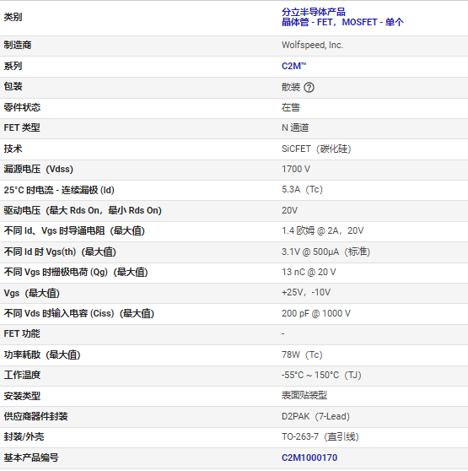Image resolution: width=468 pixels, height=471 pixels.
Task: Click the 在售 part status value
Action: (291, 107)
